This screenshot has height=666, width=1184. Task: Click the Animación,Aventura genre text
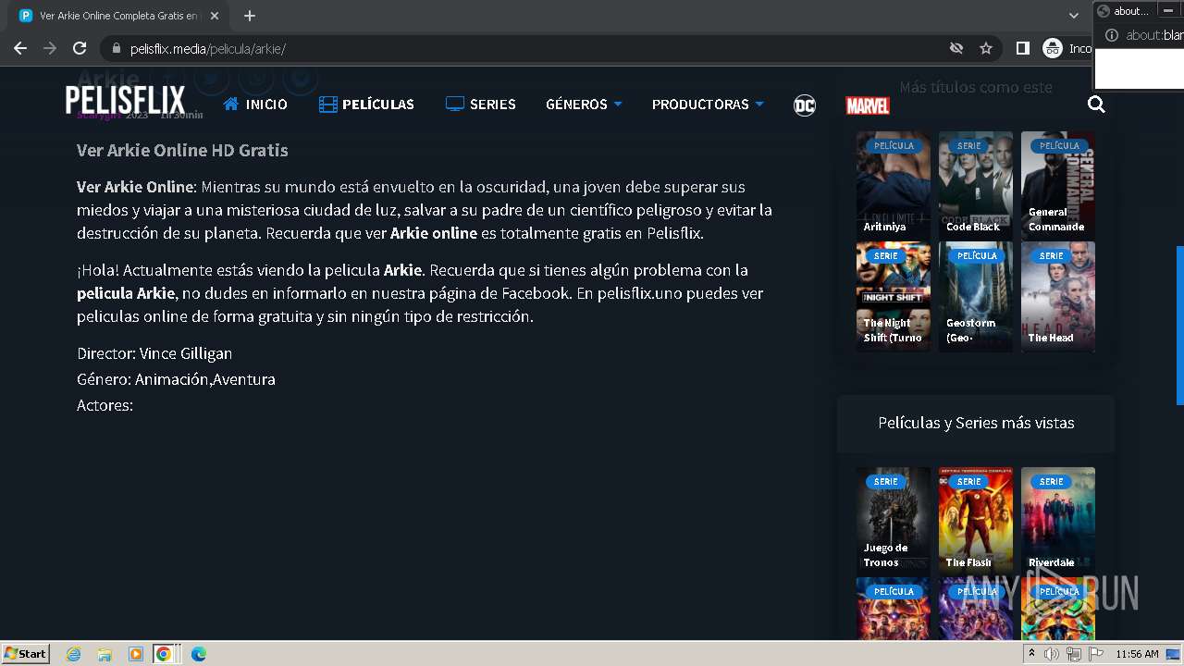pyautogui.click(x=205, y=379)
